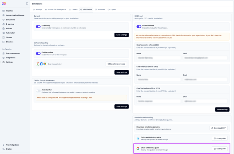Click the Automation sidebar icon

point(3,33)
